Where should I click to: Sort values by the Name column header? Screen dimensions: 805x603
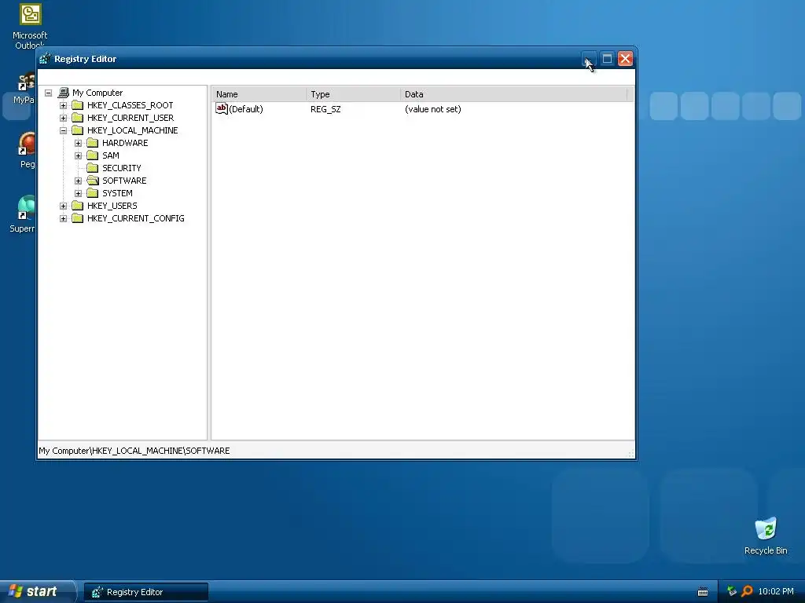[259, 94]
